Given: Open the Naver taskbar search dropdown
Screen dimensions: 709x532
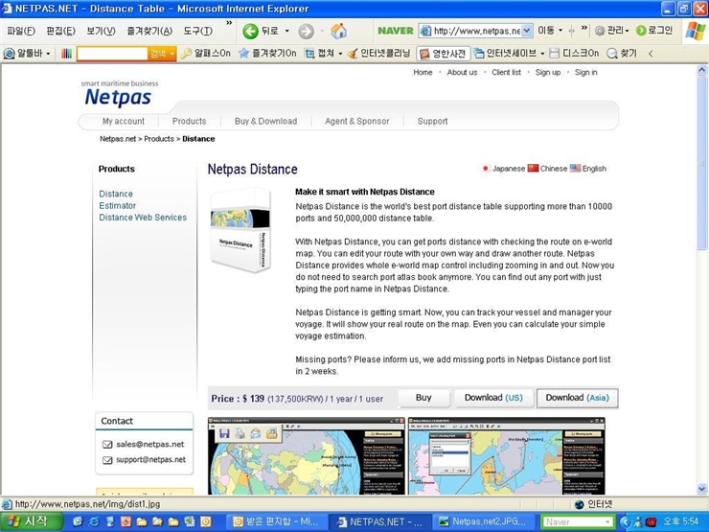Looking at the screenshot, I should [608, 522].
